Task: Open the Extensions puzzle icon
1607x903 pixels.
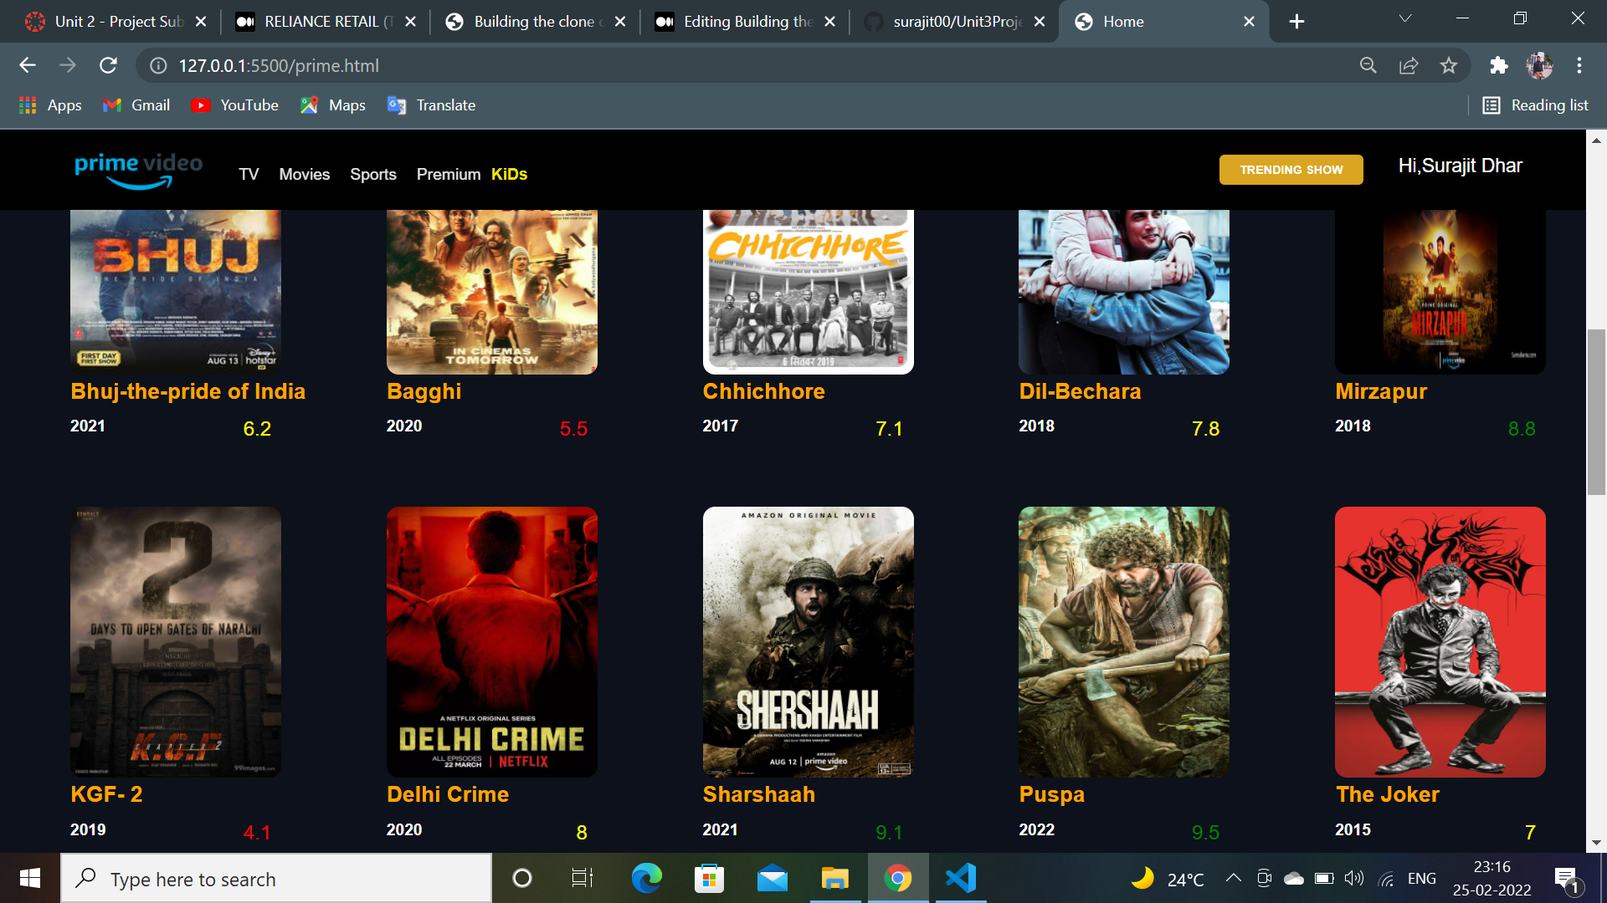Action: (1498, 65)
